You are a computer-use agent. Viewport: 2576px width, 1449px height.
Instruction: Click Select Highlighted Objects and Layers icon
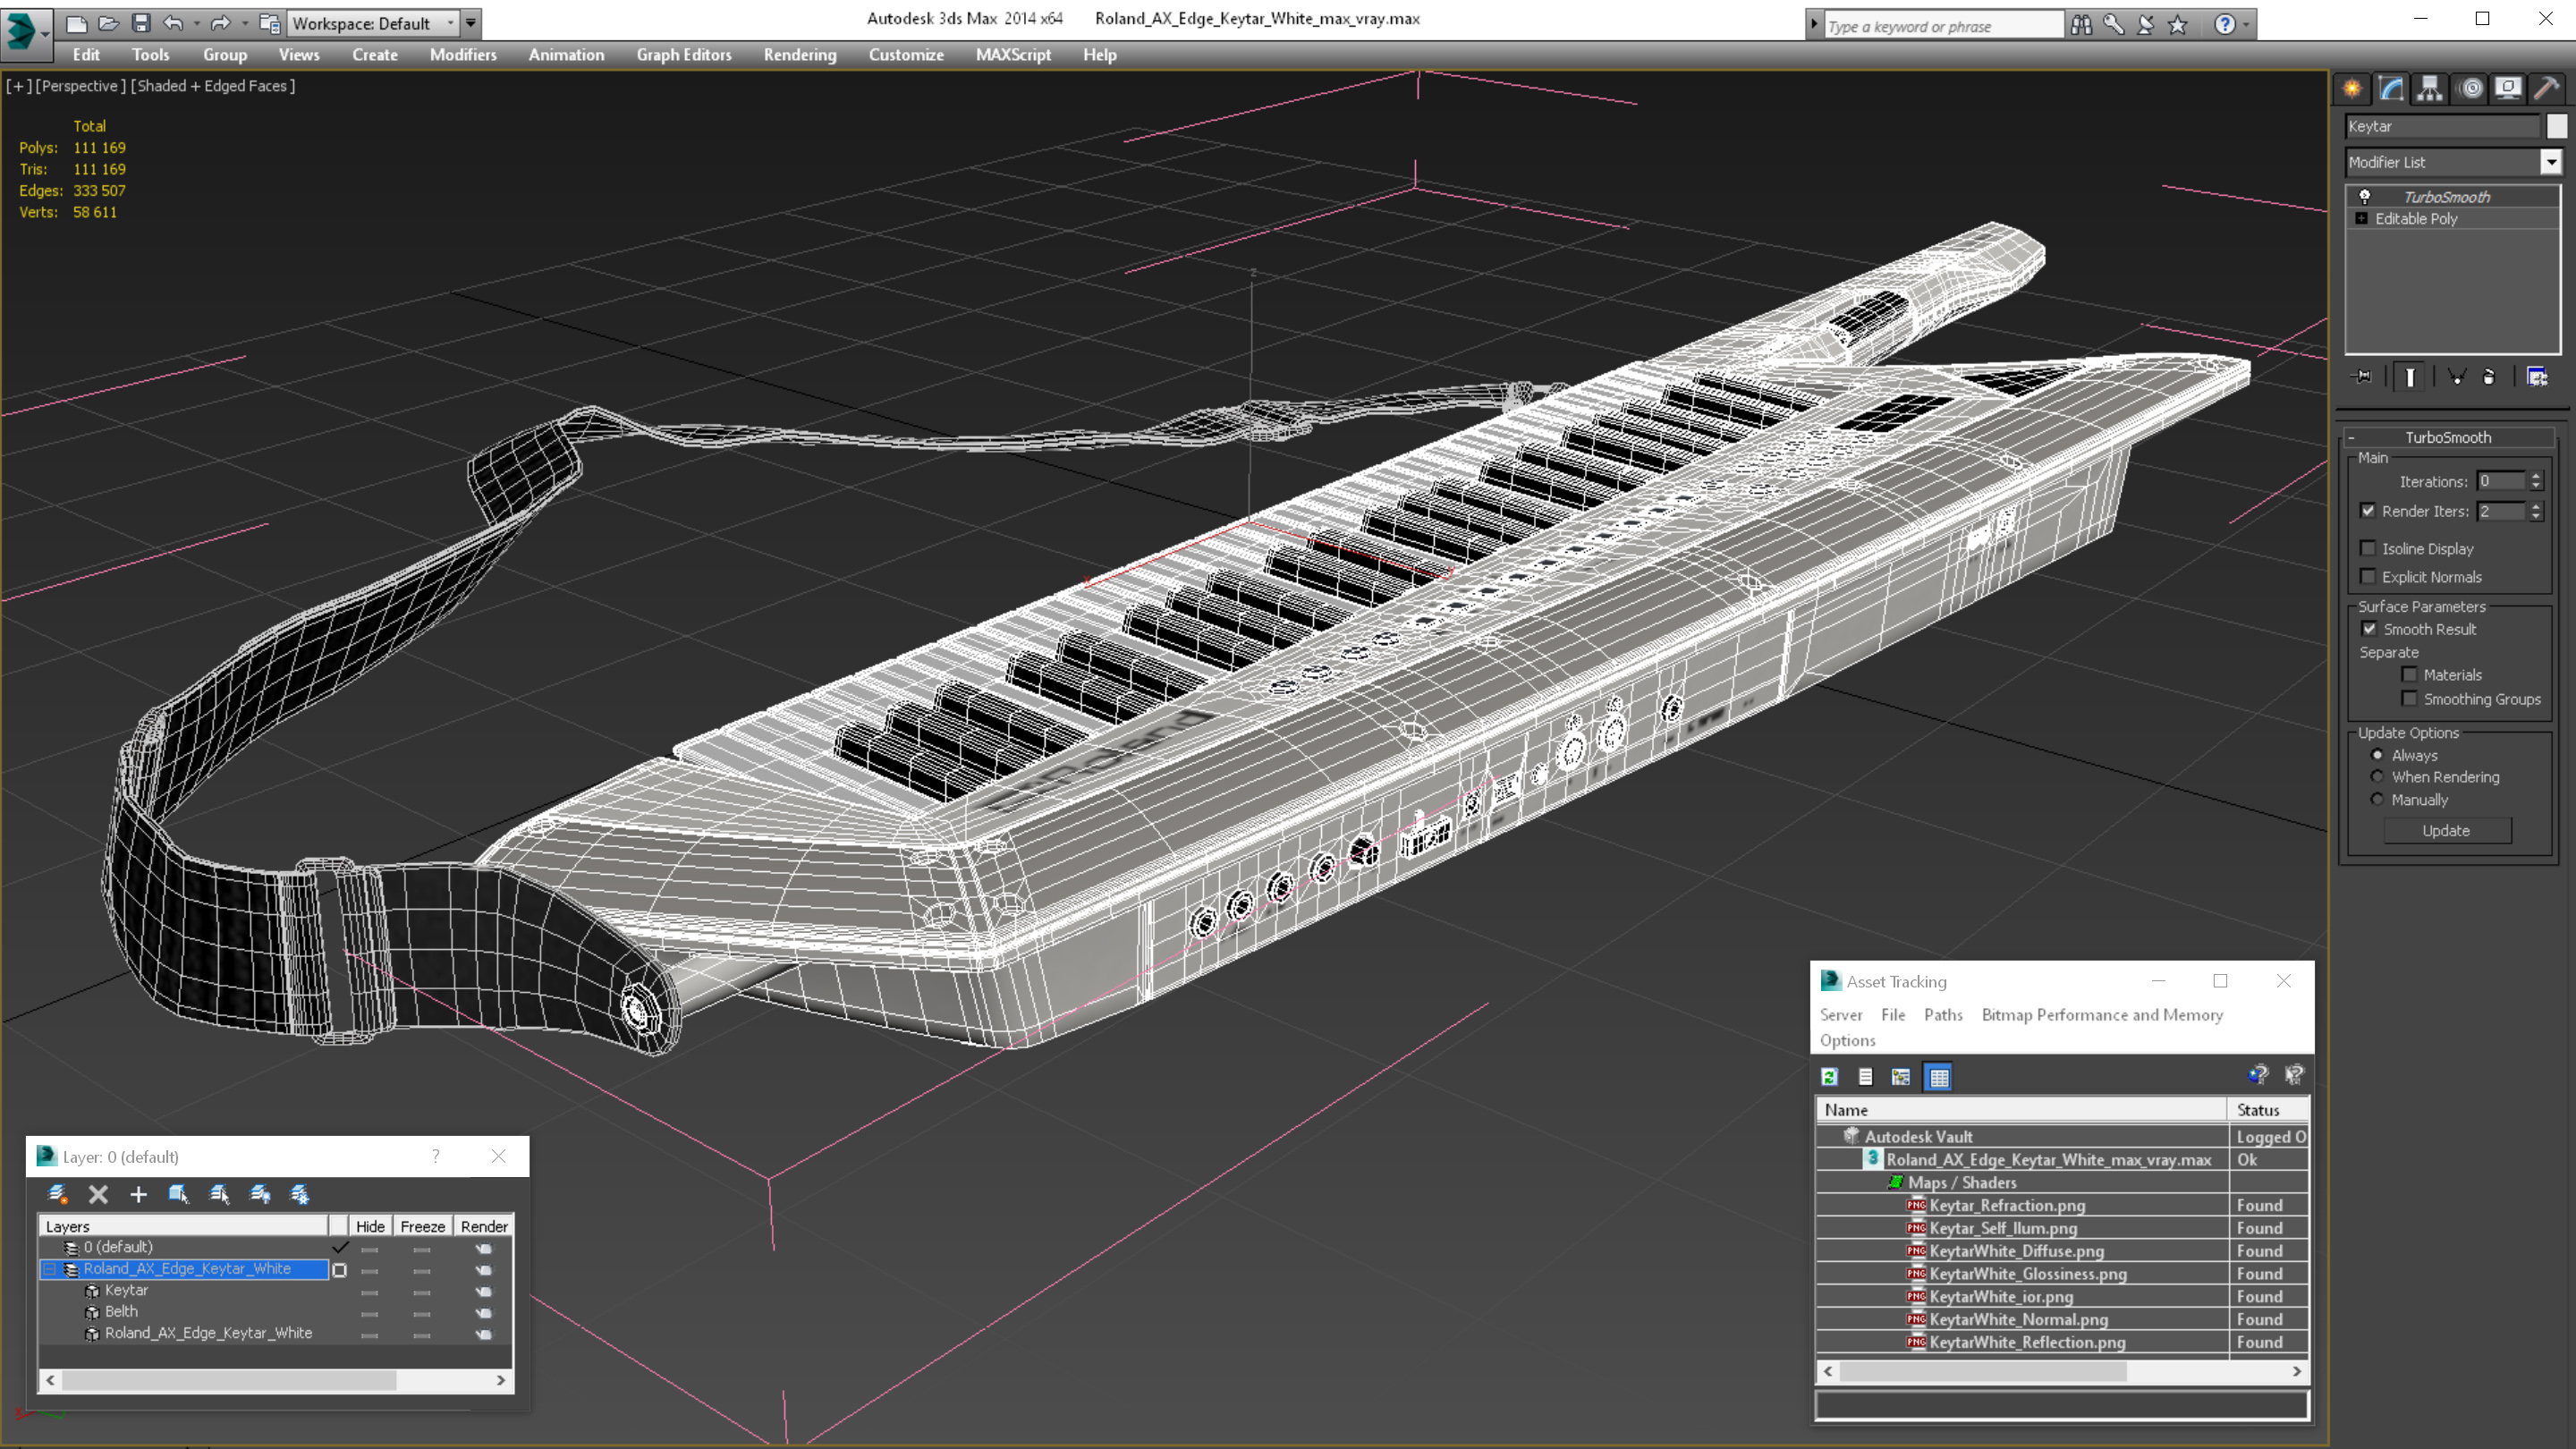(x=179, y=1194)
